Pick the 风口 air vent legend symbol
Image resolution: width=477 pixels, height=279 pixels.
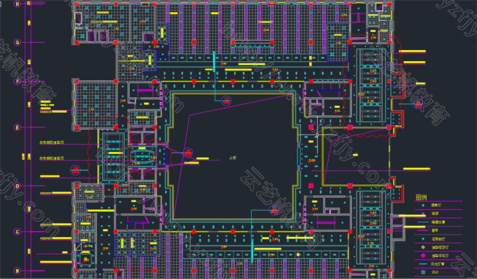(x=423, y=272)
